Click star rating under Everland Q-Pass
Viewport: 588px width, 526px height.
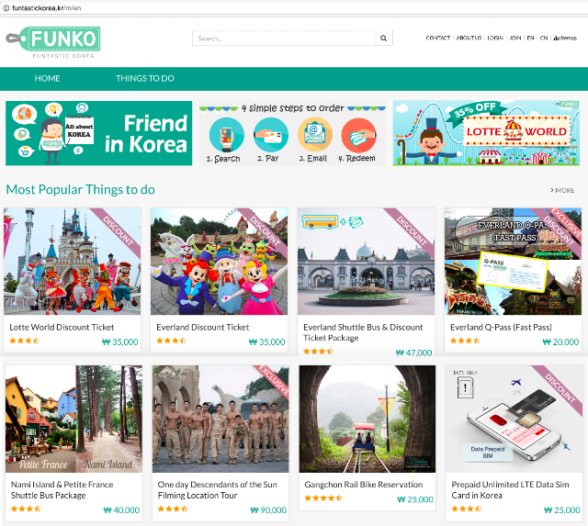[465, 341]
